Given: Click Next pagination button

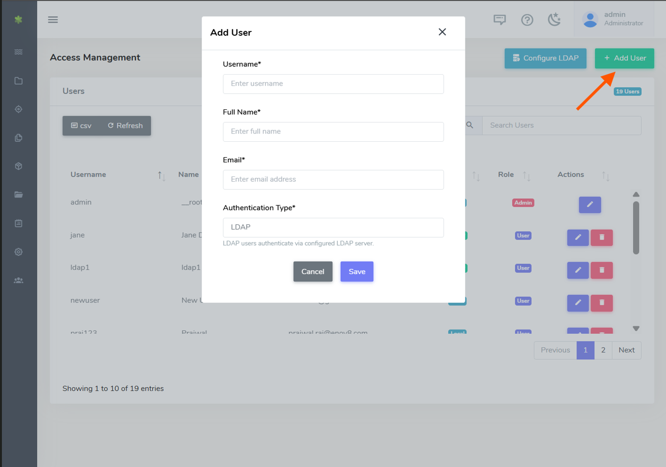Looking at the screenshot, I should [x=626, y=350].
